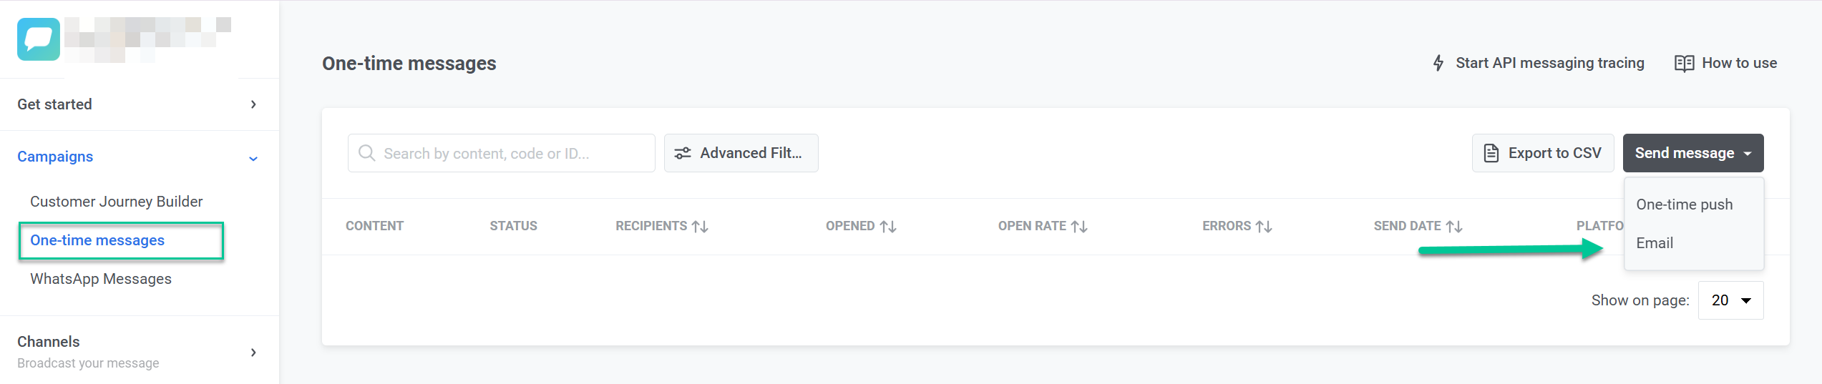
Task: Expand the Channels section
Action: click(253, 352)
